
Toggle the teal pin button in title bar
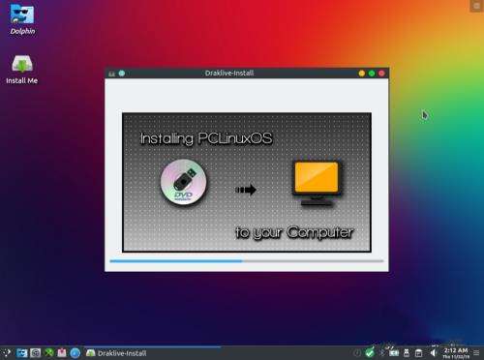click(122, 74)
